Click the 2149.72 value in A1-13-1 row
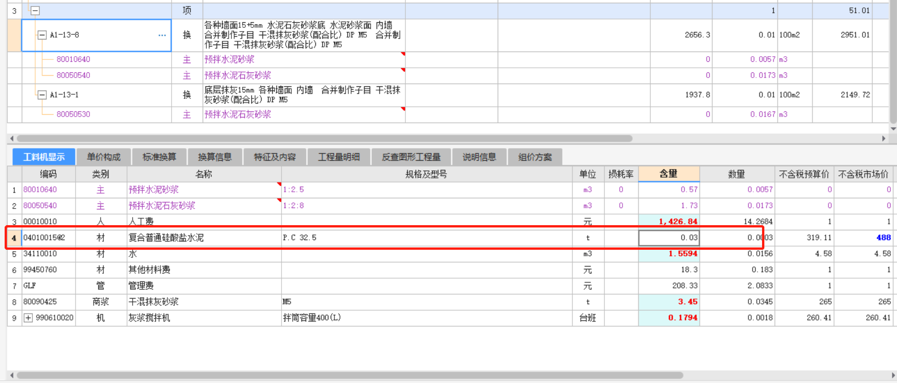Screen dimensions: 897x383 pyautogui.click(x=855, y=95)
